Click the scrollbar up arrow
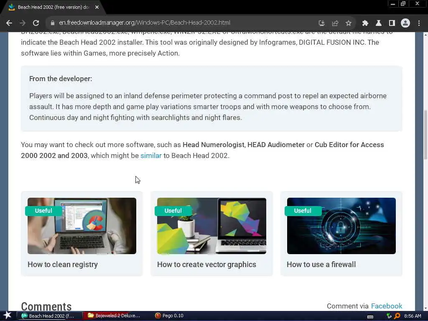Image resolution: width=428 pixels, height=321 pixels. coord(425,35)
